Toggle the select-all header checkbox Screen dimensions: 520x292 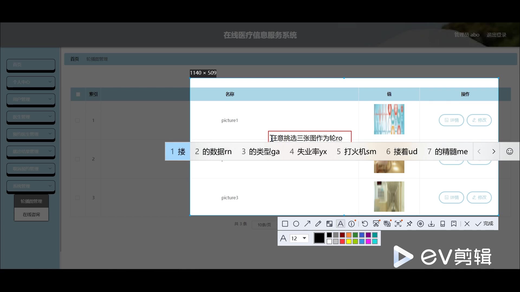pyautogui.click(x=78, y=94)
